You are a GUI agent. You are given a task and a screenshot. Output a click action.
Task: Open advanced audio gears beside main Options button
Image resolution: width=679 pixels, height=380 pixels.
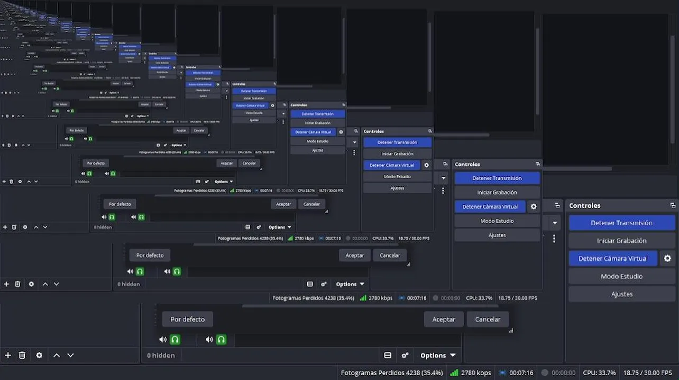click(405, 355)
